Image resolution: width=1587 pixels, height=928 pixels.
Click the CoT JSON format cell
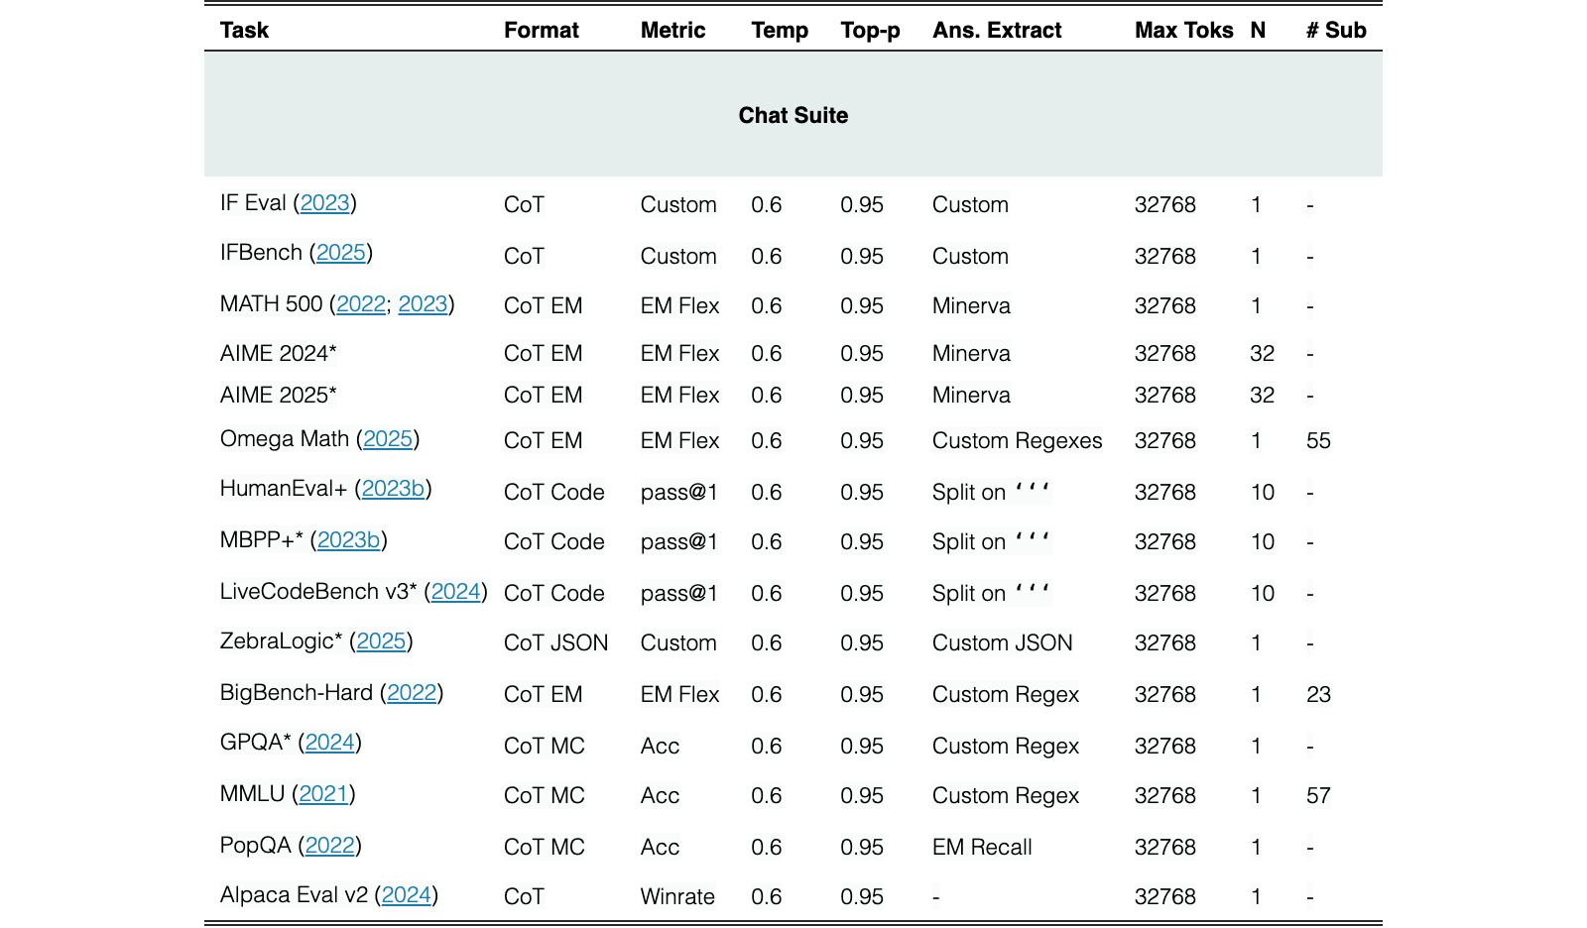coord(556,643)
